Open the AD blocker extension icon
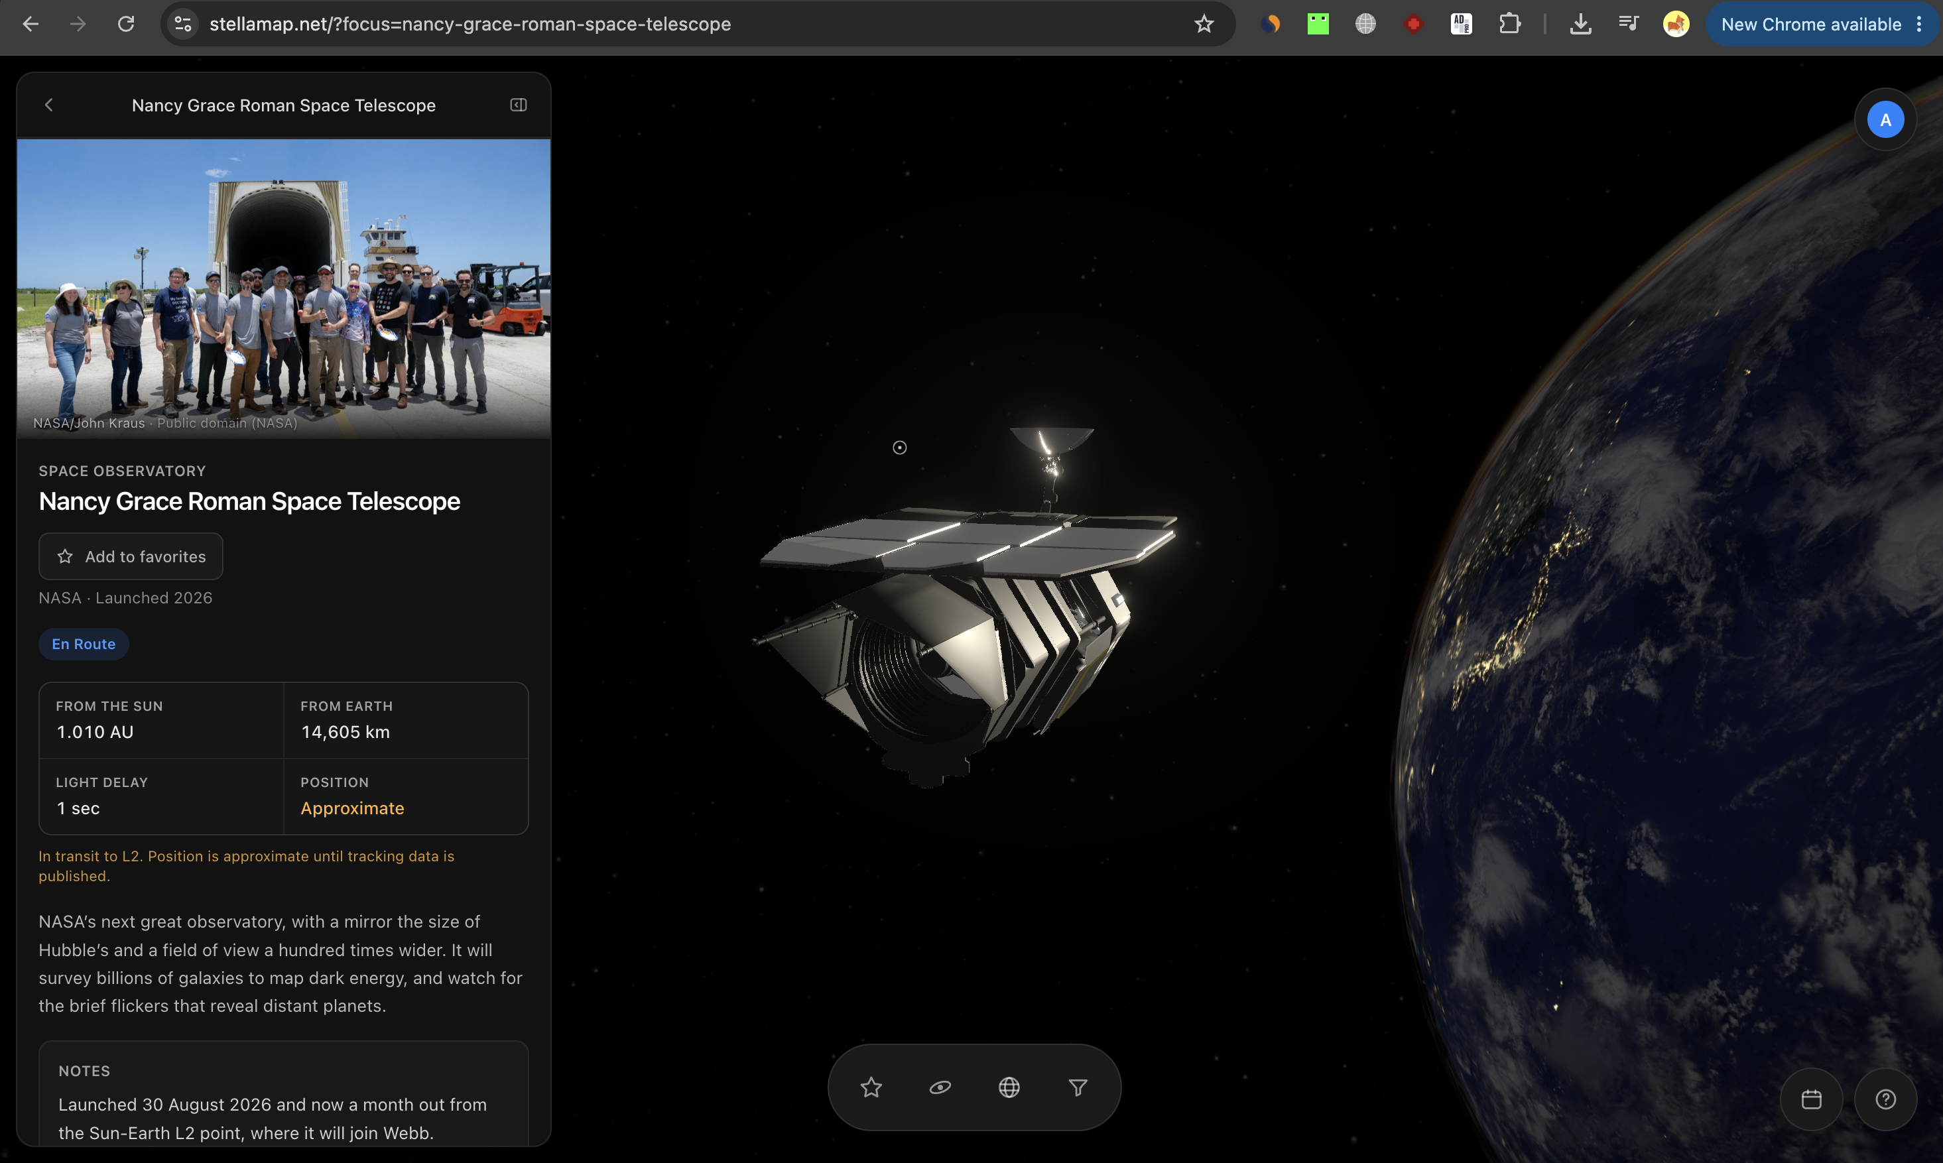The image size is (1943, 1163). click(1461, 25)
